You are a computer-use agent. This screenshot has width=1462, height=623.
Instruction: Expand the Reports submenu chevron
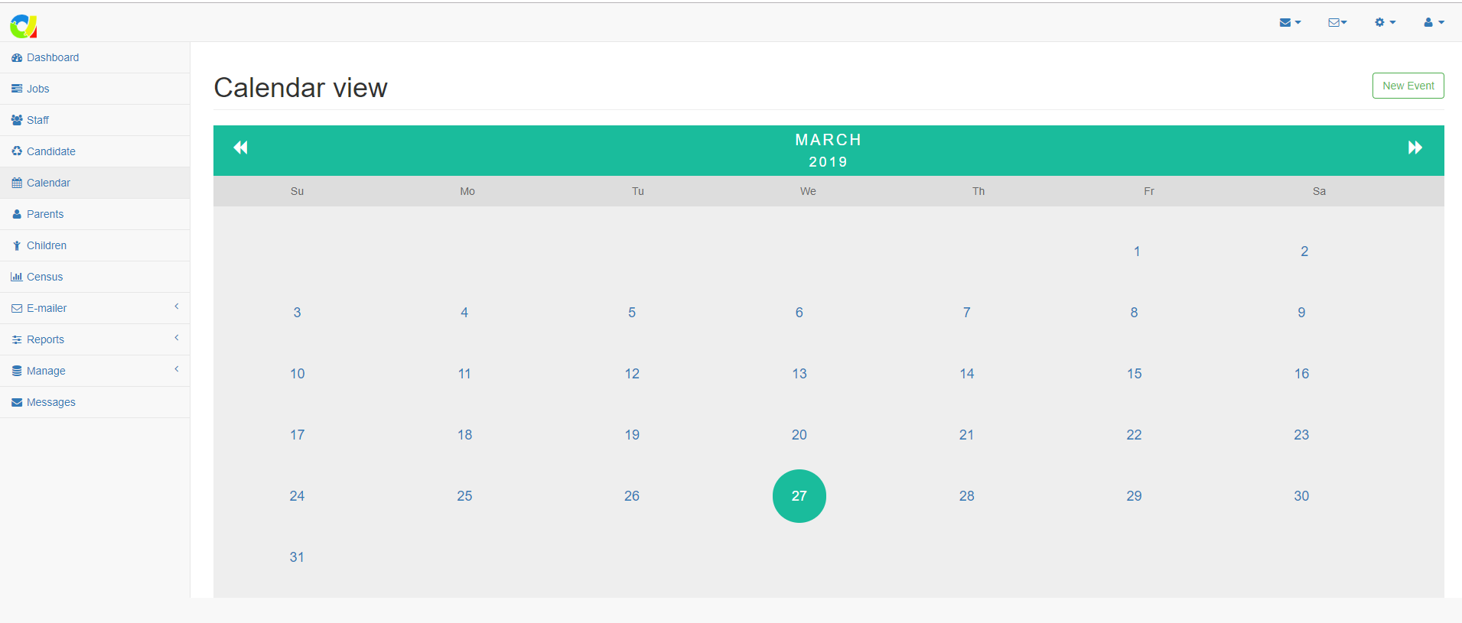pyautogui.click(x=177, y=338)
